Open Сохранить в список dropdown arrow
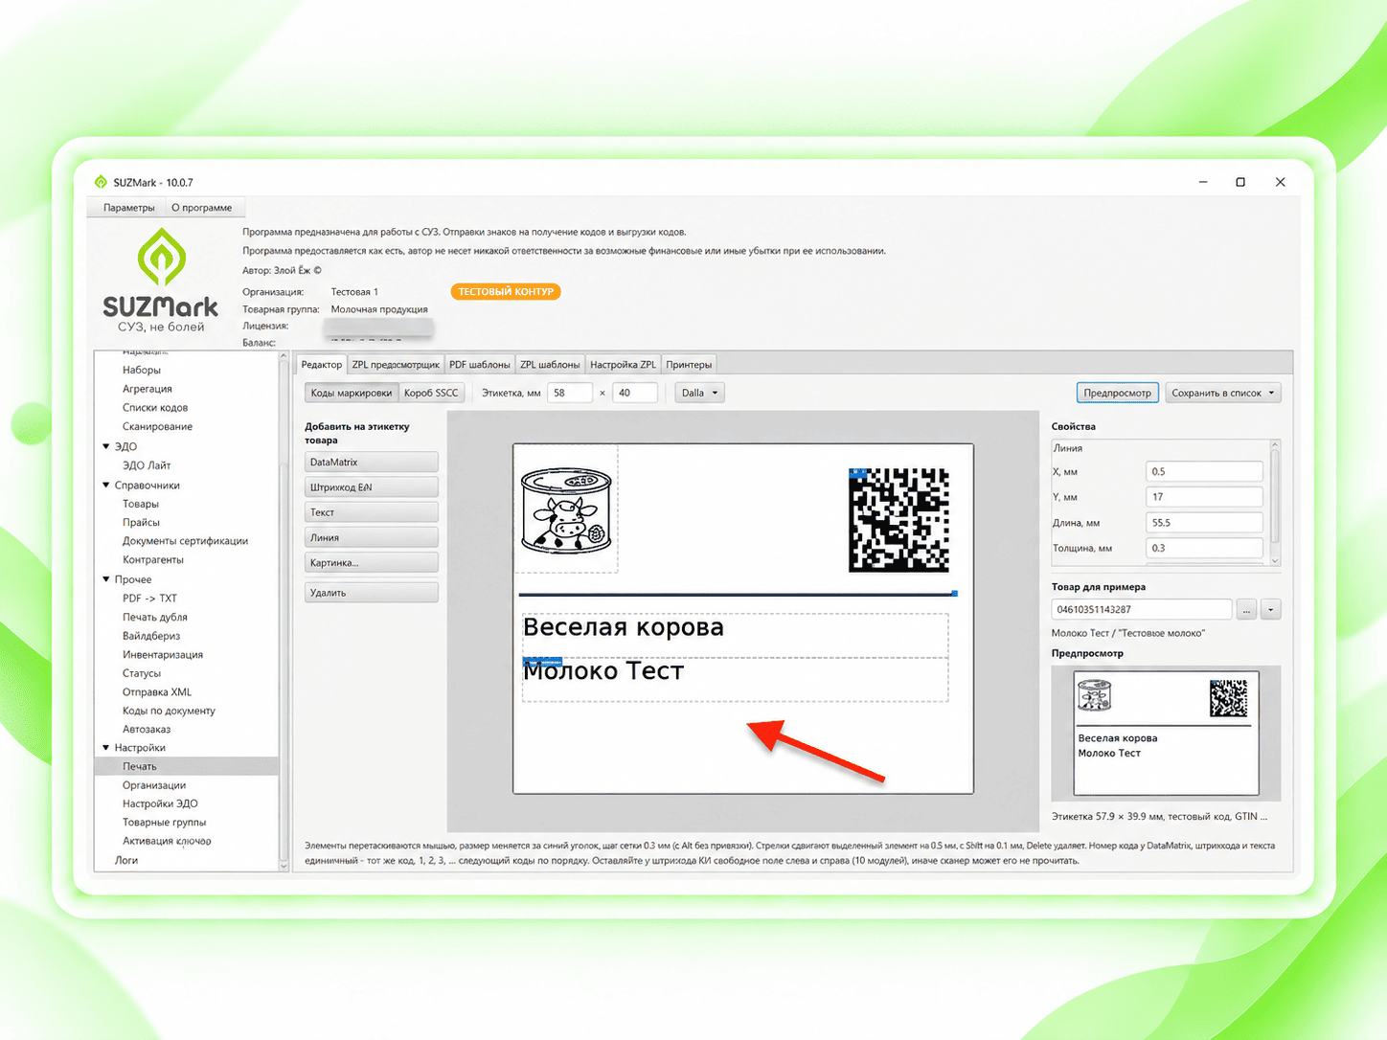Screen dimensions: 1387x1040 click(x=1271, y=393)
